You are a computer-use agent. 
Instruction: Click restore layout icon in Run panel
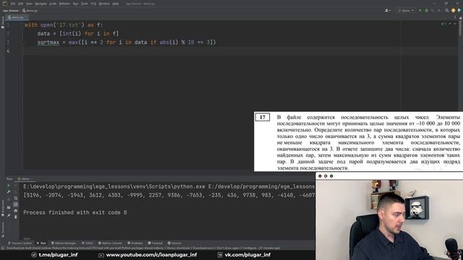[x=9, y=207]
